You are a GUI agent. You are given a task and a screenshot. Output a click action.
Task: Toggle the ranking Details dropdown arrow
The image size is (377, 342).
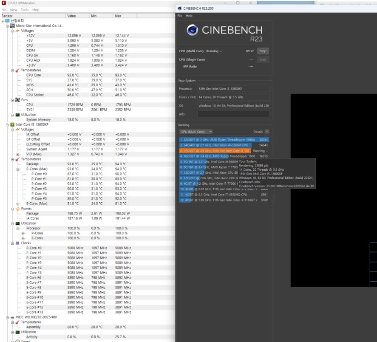[267, 132]
